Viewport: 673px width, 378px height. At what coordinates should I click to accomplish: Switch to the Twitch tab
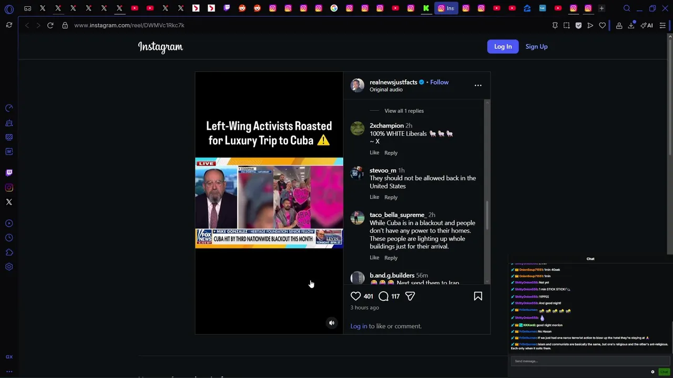click(x=227, y=8)
